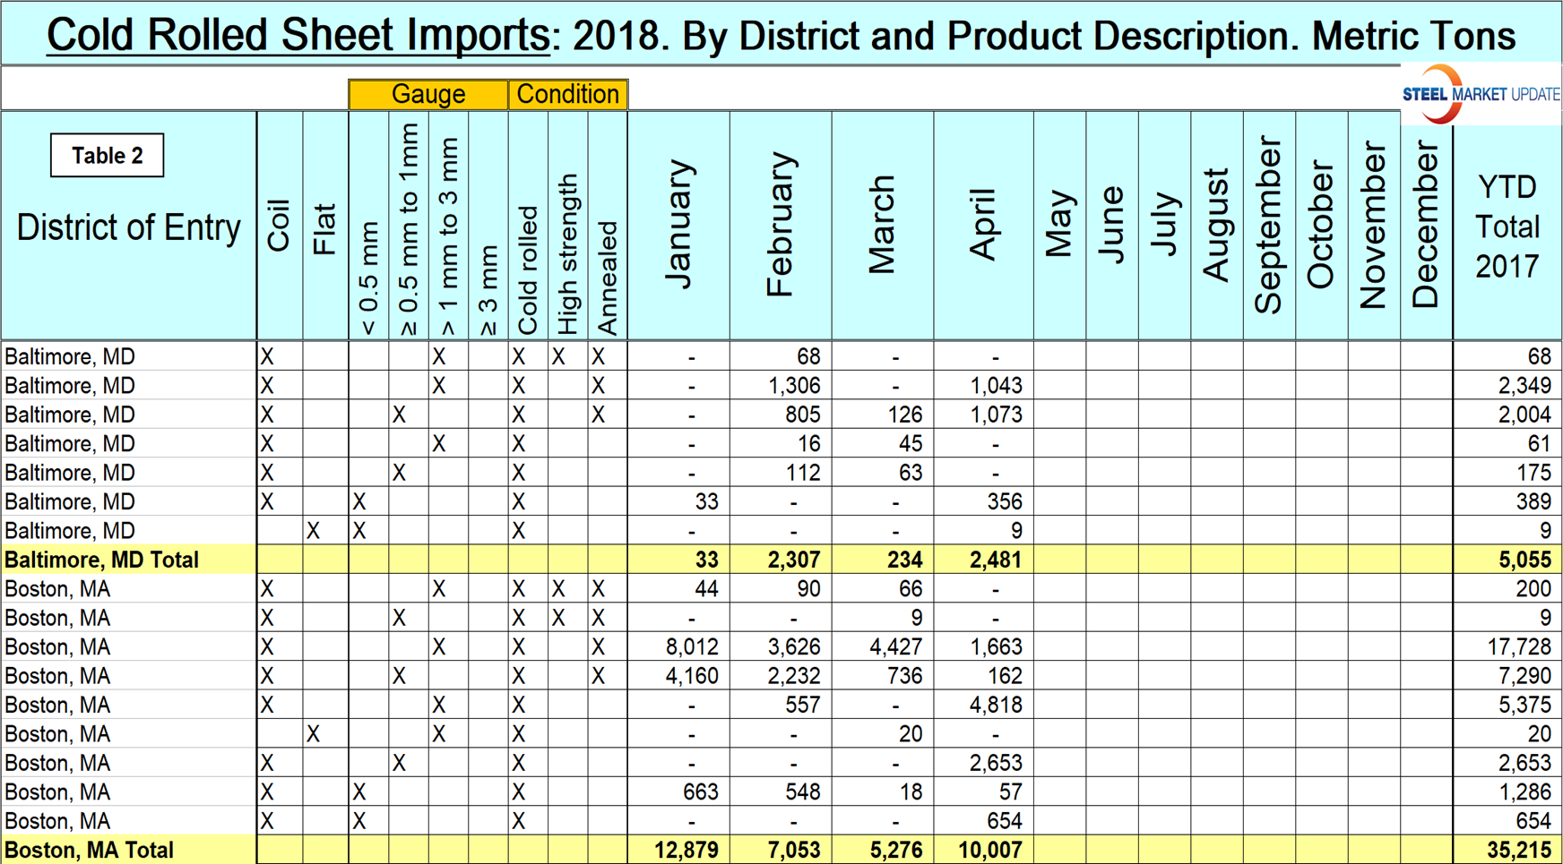Click the December column header

[x=1425, y=225]
